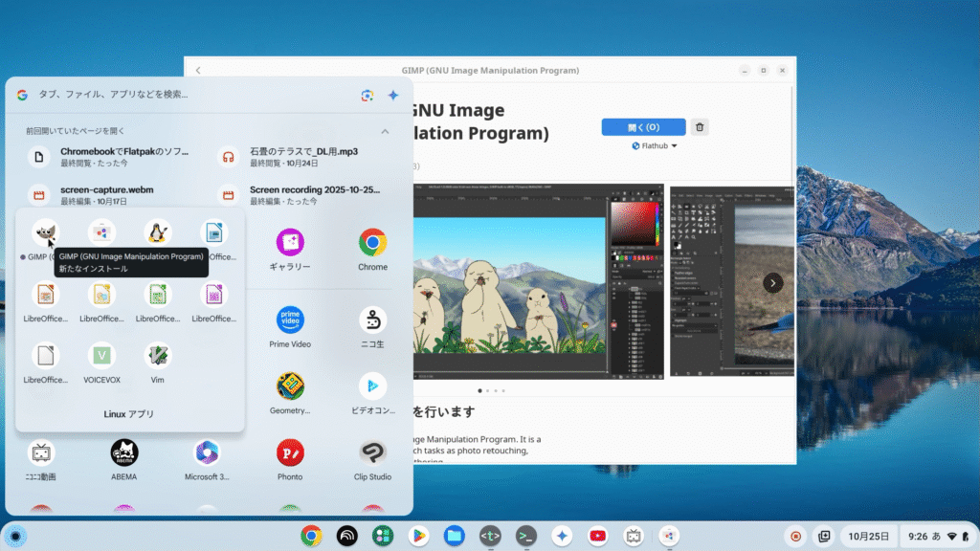Launch Clip Studio from the launcher
The width and height of the screenshot is (980, 551).
pyautogui.click(x=372, y=452)
